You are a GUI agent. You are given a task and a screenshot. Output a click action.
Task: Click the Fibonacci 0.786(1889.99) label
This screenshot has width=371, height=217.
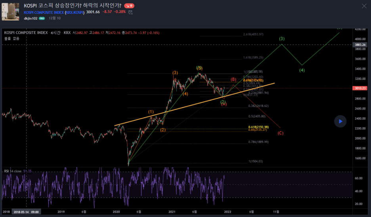point(258,142)
